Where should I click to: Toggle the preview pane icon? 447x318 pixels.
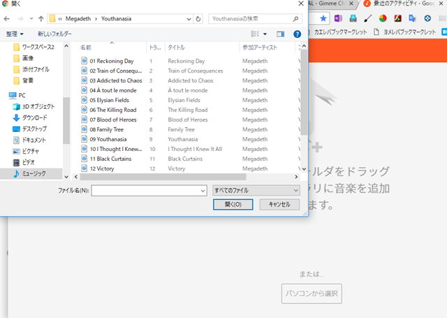tap(281, 34)
